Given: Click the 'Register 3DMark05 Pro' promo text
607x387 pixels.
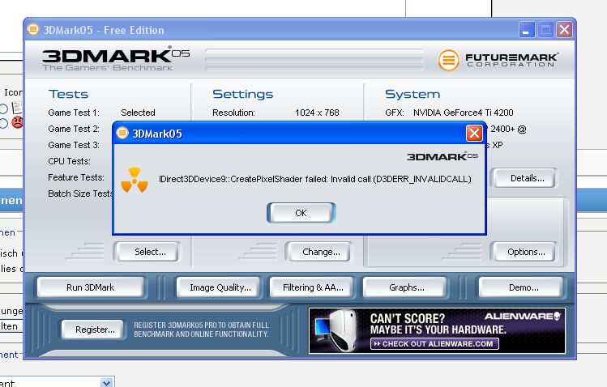Looking at the screenshot, I should coord(201,330).
